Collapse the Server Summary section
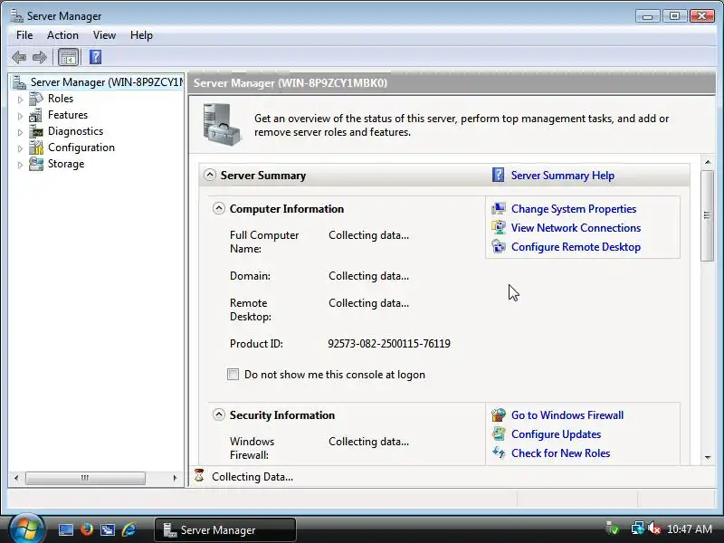The height and width of the screenshot is (543, 724). click(210, 175)
